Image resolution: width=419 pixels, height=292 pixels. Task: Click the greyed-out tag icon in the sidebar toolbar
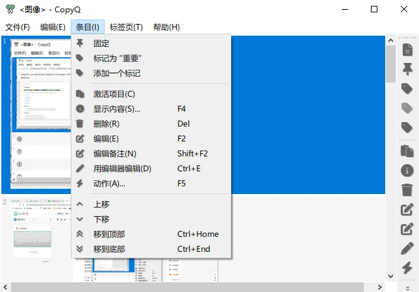[407, 108]
